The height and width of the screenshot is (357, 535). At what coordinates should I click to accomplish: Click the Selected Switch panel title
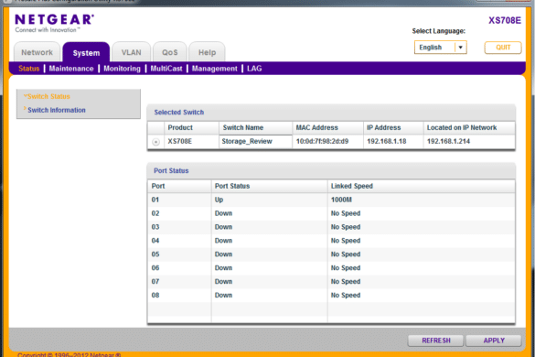point(178,113)
